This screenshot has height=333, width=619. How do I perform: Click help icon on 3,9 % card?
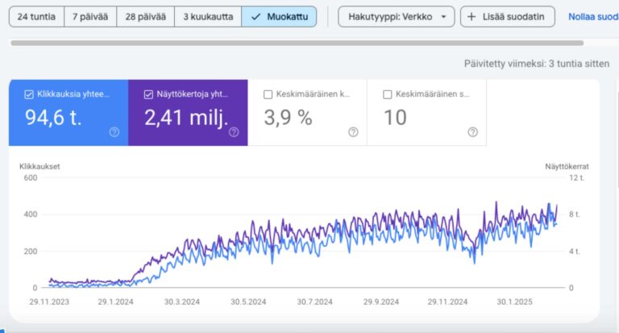click(353, 132)
